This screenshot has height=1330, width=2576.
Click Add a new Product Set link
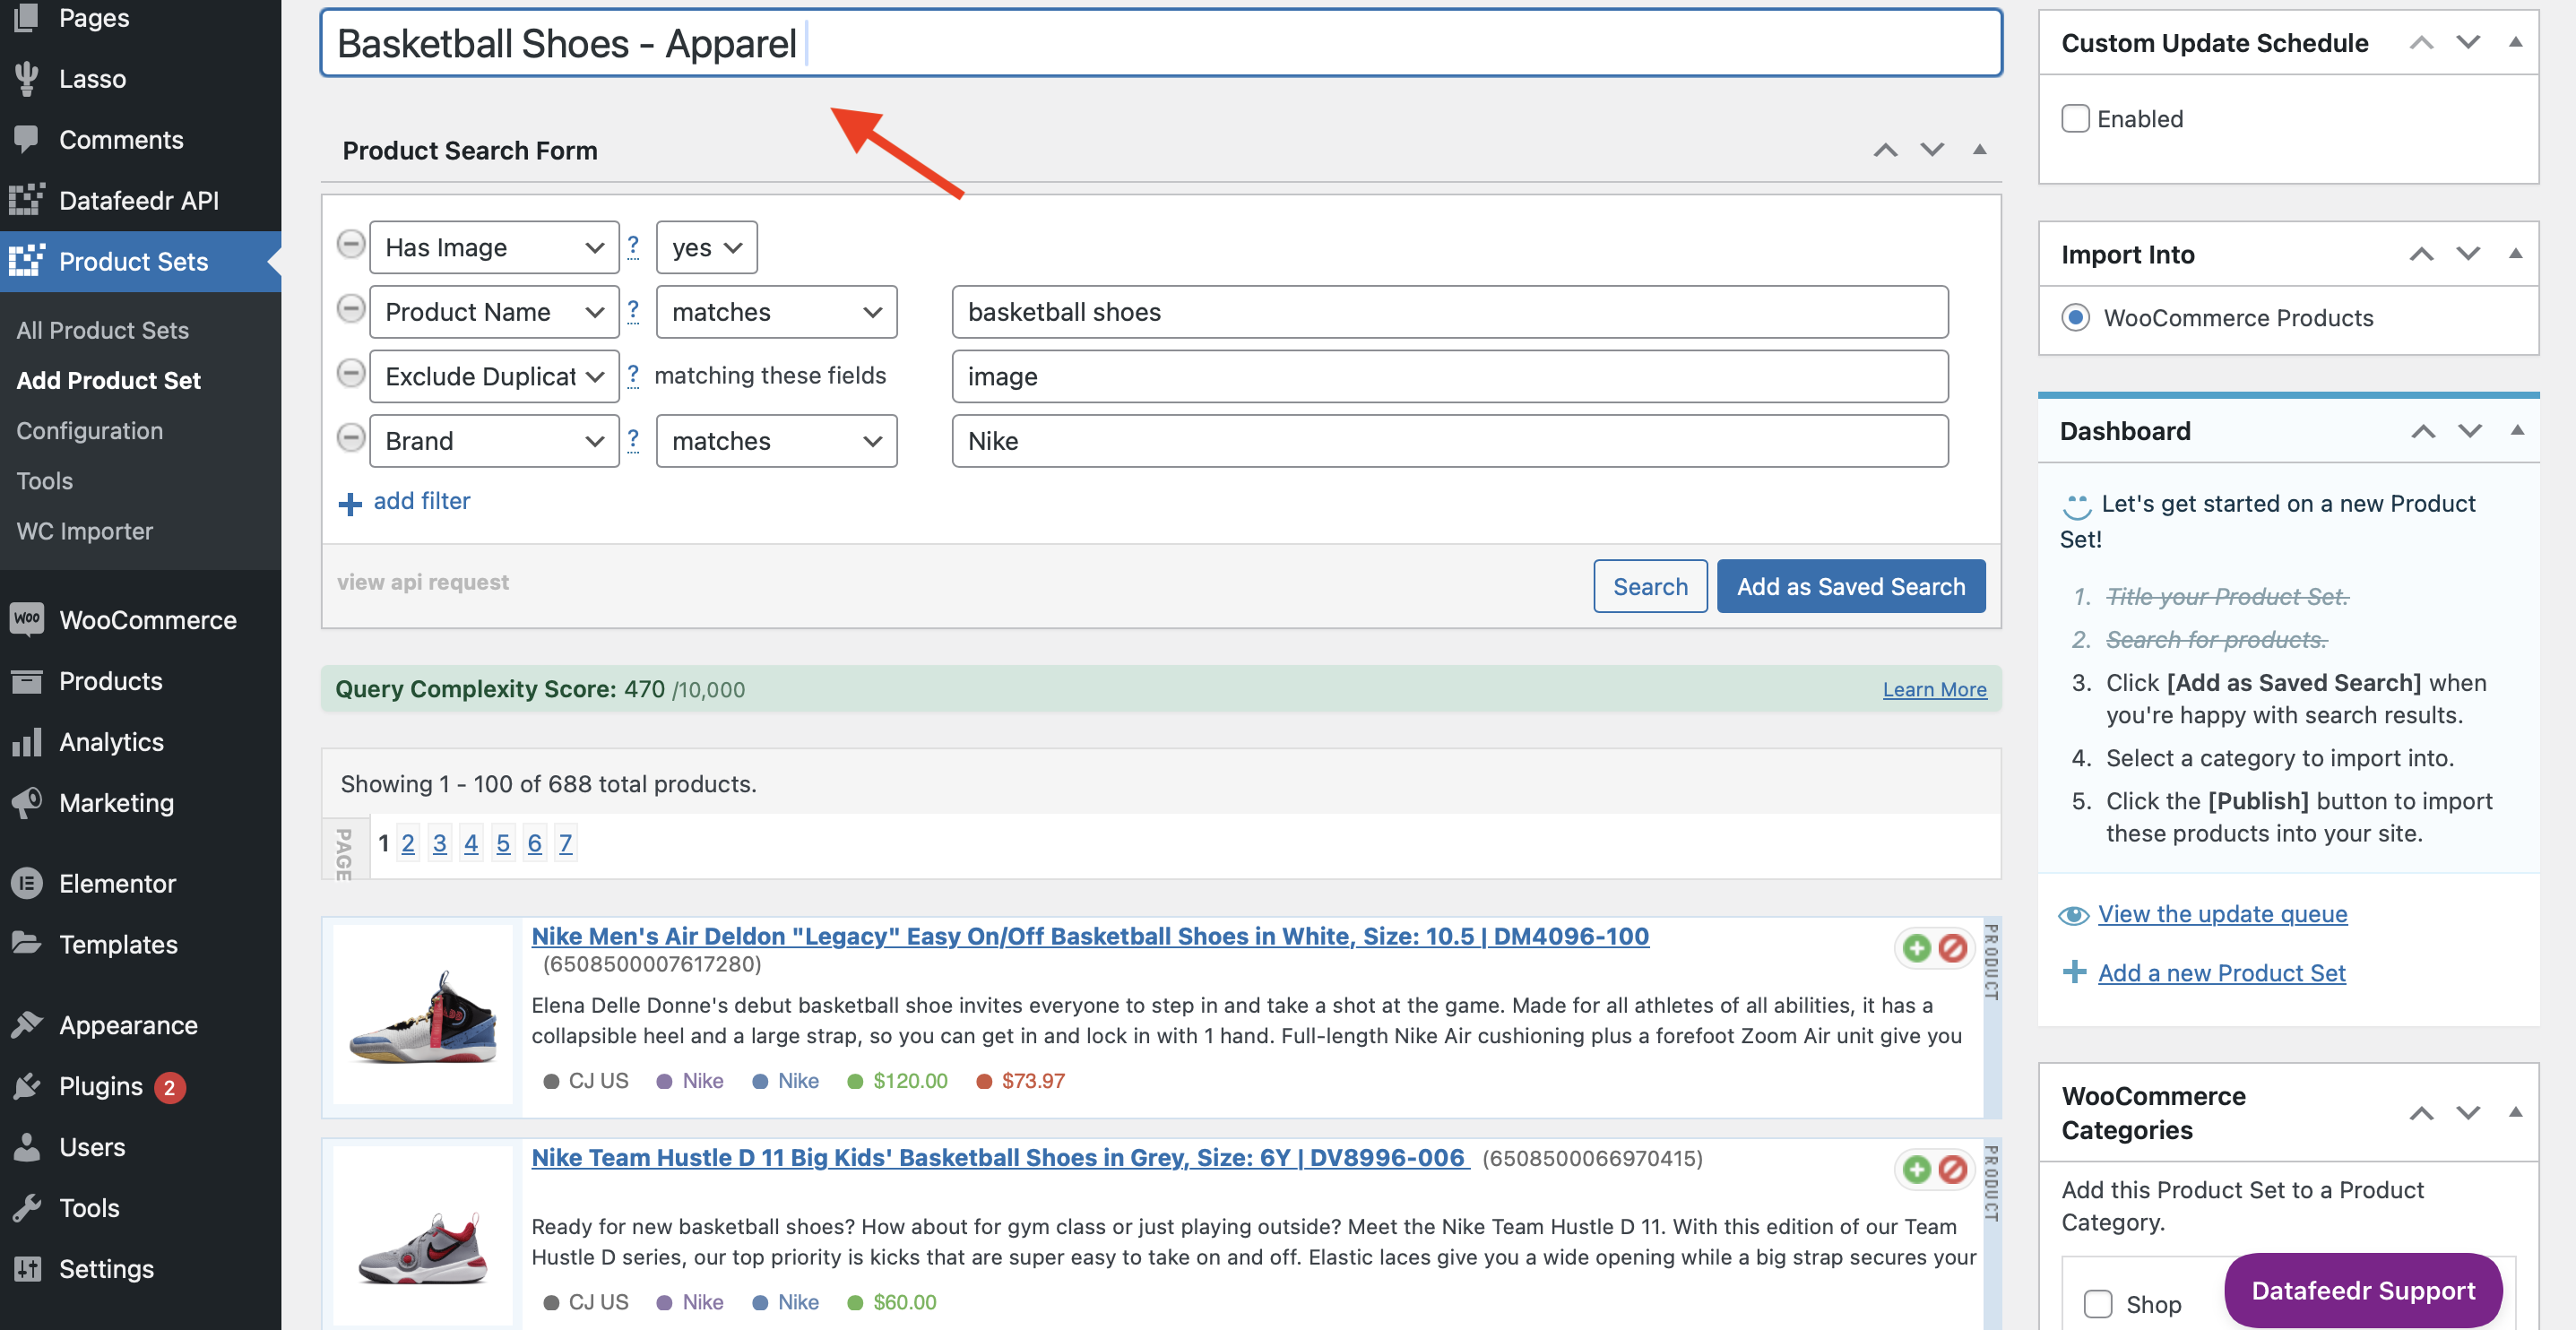pos(2221,972)
